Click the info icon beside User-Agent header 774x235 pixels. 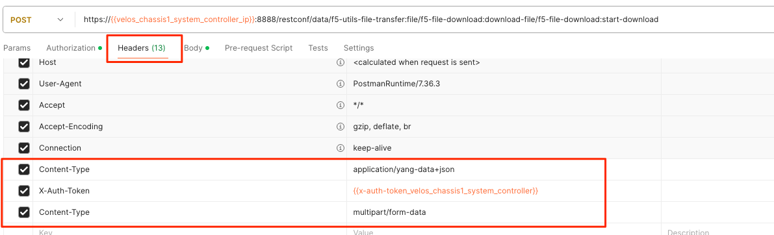click(x=340, y=84)
